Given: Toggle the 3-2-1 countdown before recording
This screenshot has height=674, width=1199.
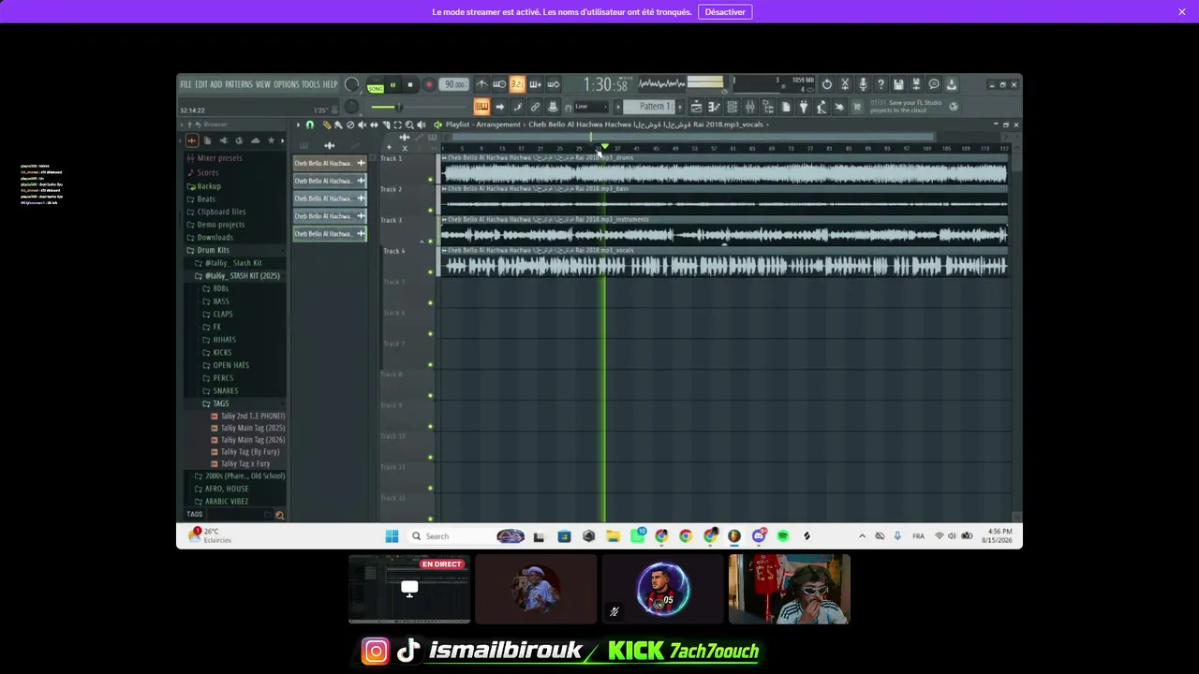Looking at the screenshot, I should tap(517, 85).
